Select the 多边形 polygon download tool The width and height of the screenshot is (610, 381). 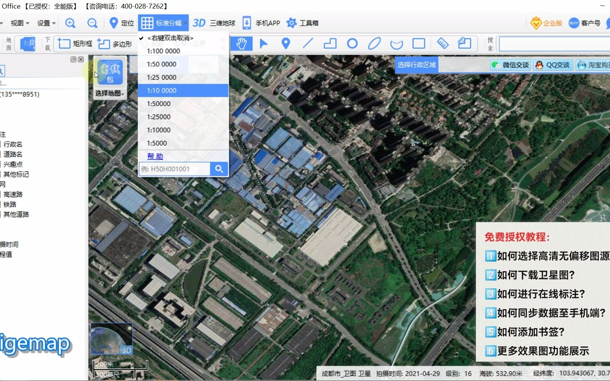pyautogui.click(x=115, y=44)
